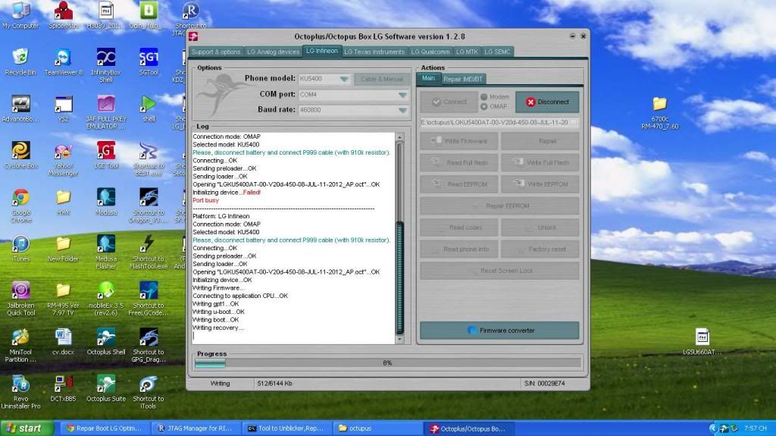The image size is (776, 436).
Task: Switch to LG Qualcomm tab
Action: [x=430, y=52]
